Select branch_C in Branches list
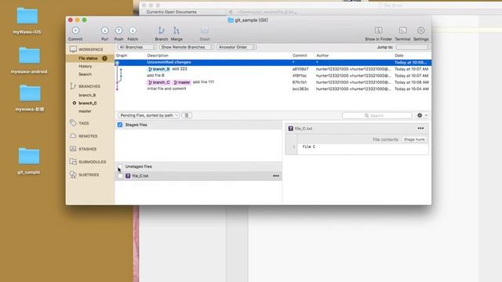The width and height of the screenshot is (502, 282). point(87,103)
